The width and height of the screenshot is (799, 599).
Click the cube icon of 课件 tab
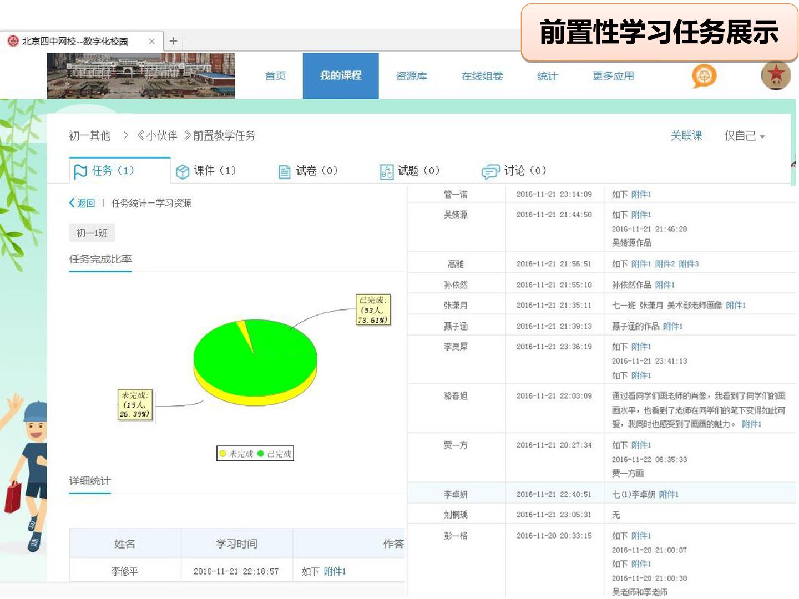tap(183, 172)
